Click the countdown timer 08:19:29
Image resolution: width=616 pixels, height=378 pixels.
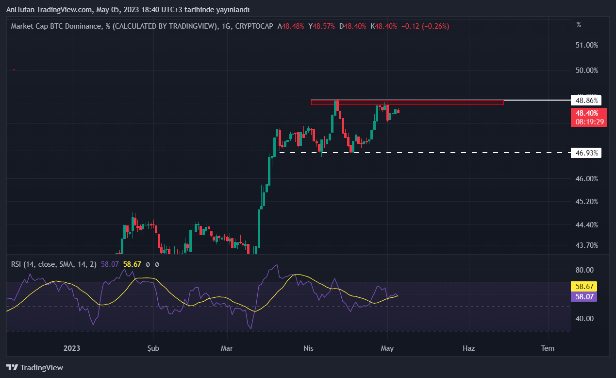[x=589, y=122]
